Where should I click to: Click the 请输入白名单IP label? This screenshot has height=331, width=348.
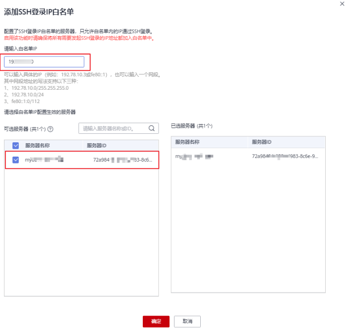coord(20,49)
